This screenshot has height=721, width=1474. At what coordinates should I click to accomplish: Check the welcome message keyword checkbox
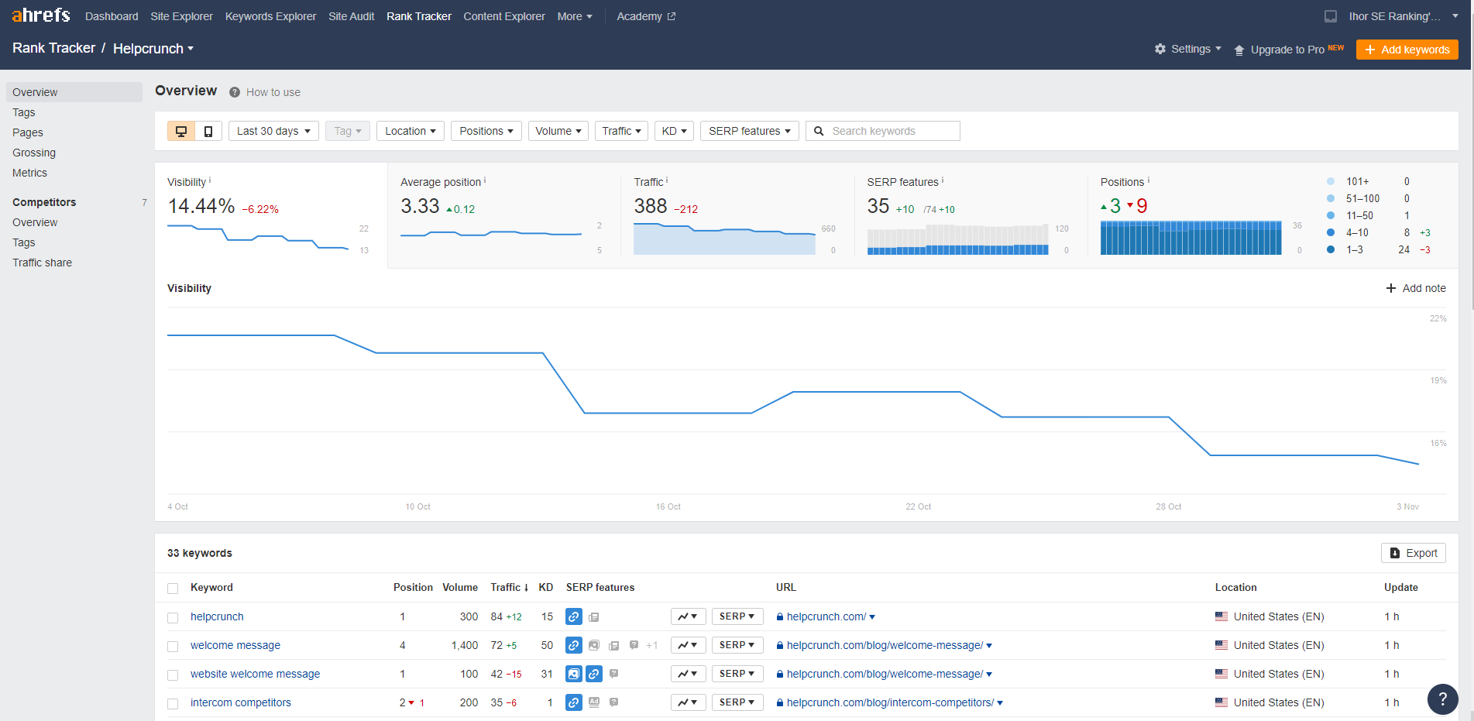pyautogui.click(x=173, y=647)
